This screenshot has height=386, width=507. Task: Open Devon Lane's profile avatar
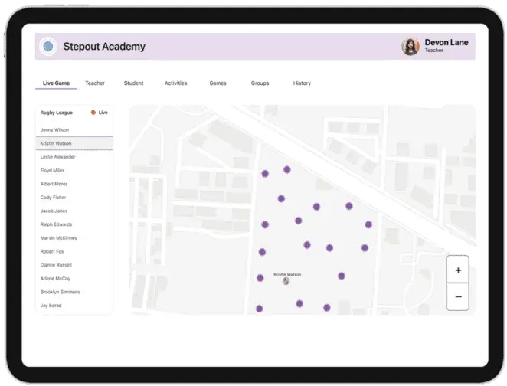point(411,47)
